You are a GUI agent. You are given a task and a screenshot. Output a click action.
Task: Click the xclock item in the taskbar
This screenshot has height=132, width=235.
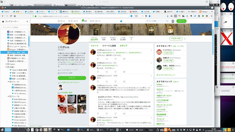point(130,130)
